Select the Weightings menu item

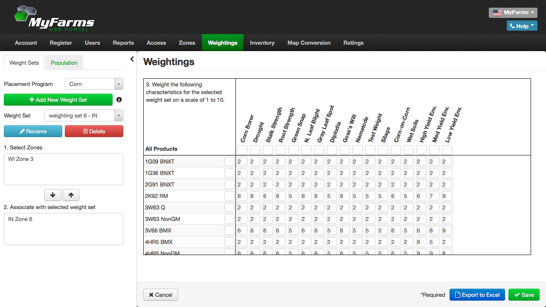(x=223, y=43)
